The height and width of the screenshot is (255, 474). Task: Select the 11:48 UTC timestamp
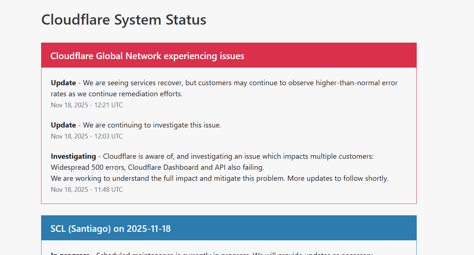click(x=87, y=190)
